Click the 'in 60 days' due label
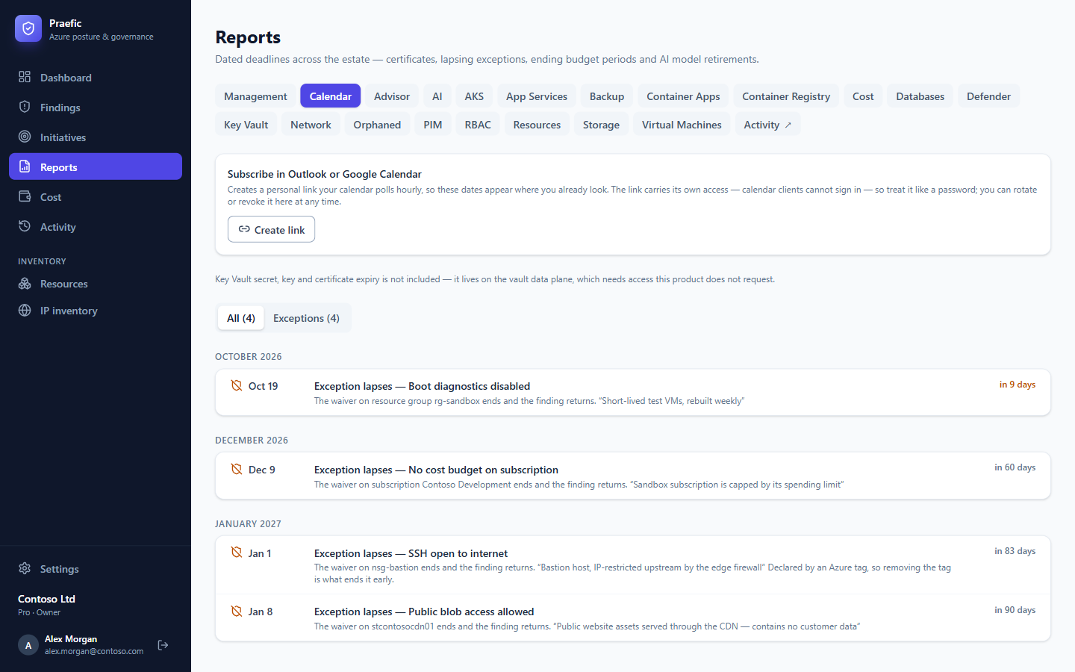 [x=1015, y=467]
